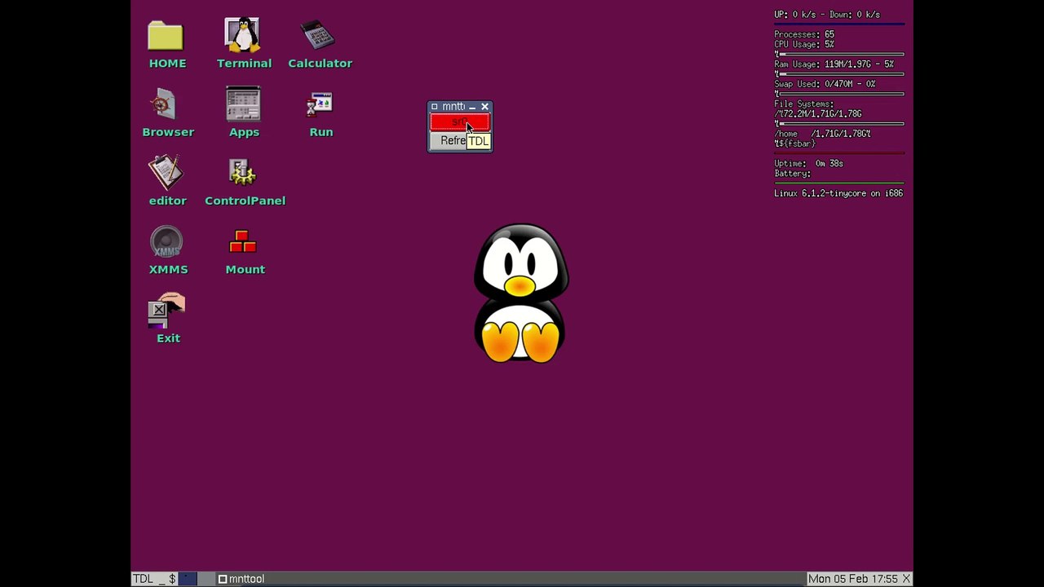
Task: Open the ControlPanel desktop icon
Action: pyautogui.click(x=245, y=182)
